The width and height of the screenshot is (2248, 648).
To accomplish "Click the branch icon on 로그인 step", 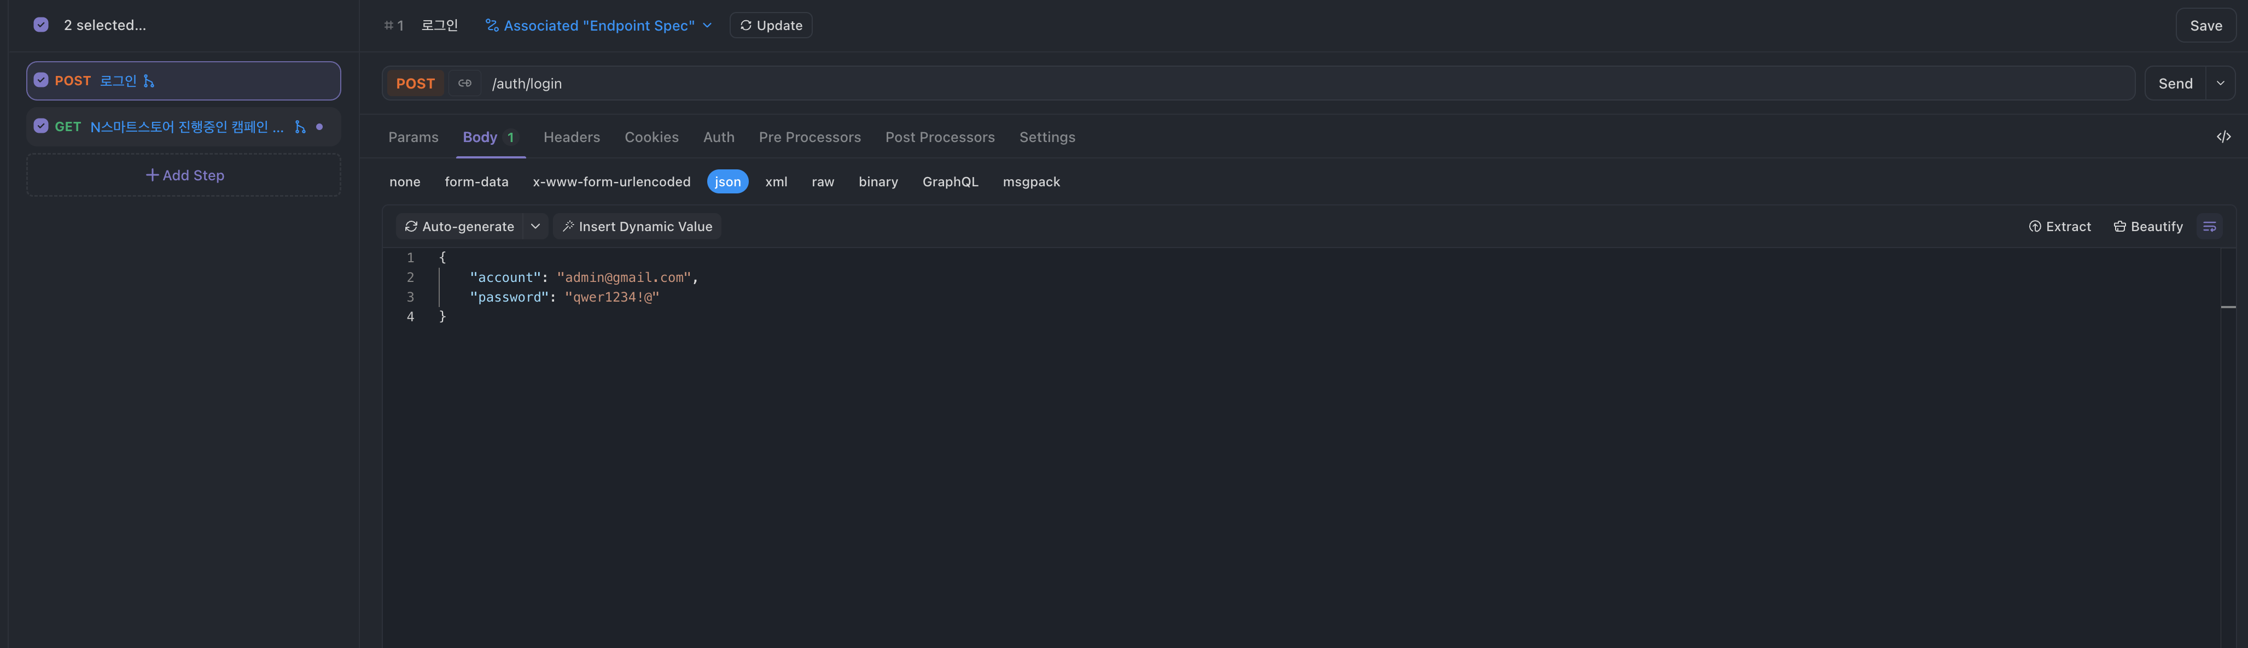I will point(149,81).
